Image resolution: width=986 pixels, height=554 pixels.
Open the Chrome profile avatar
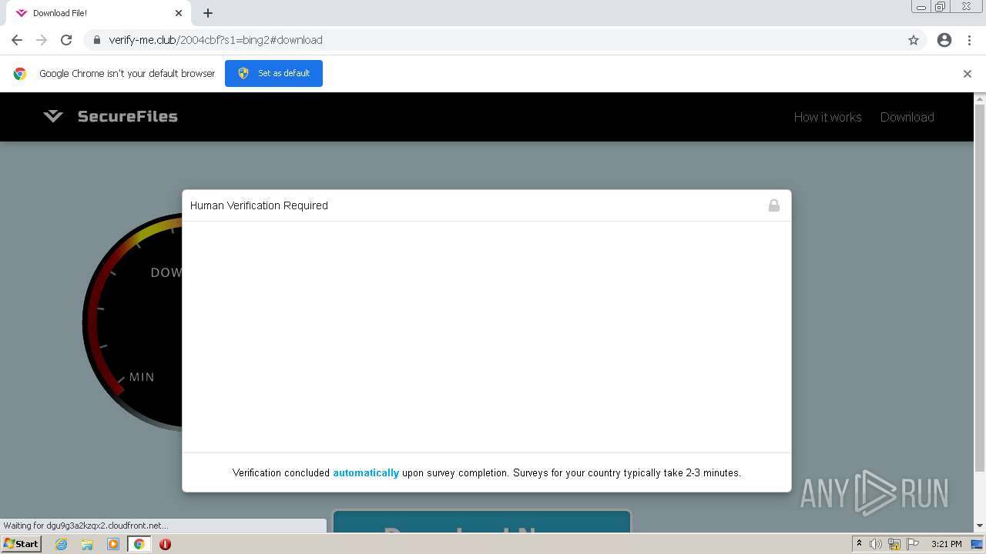(x=944, y=40)
